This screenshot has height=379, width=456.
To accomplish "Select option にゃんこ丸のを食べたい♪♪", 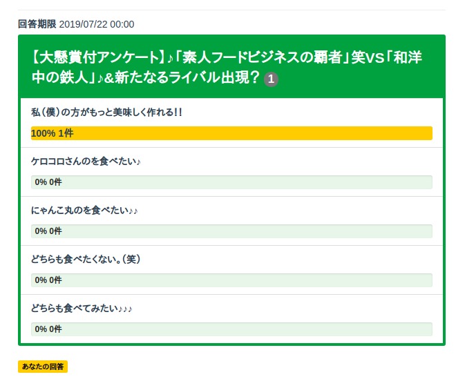I will 85,211.
